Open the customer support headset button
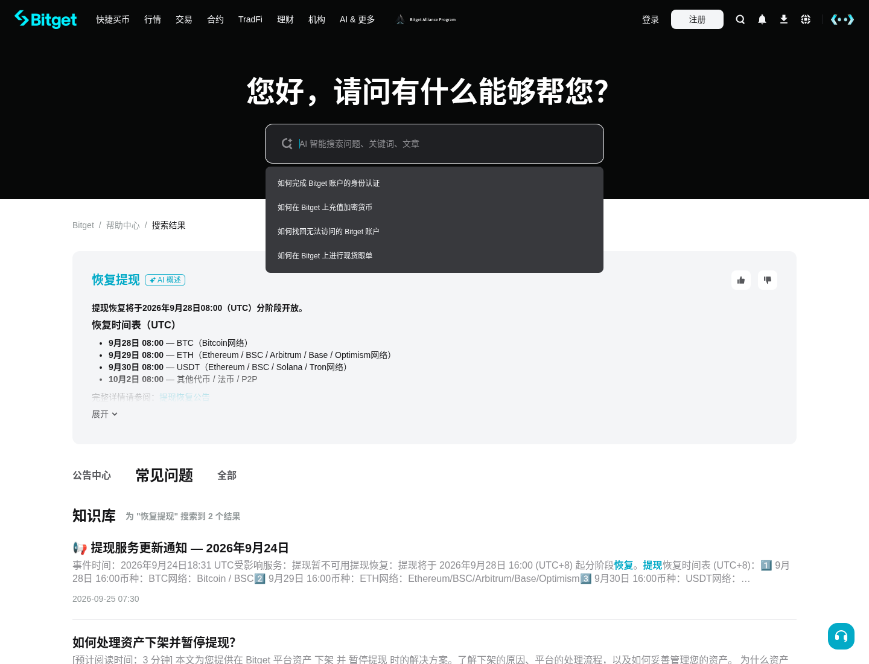Viewport: 869px width, 664px height. (x=841, y=636)
